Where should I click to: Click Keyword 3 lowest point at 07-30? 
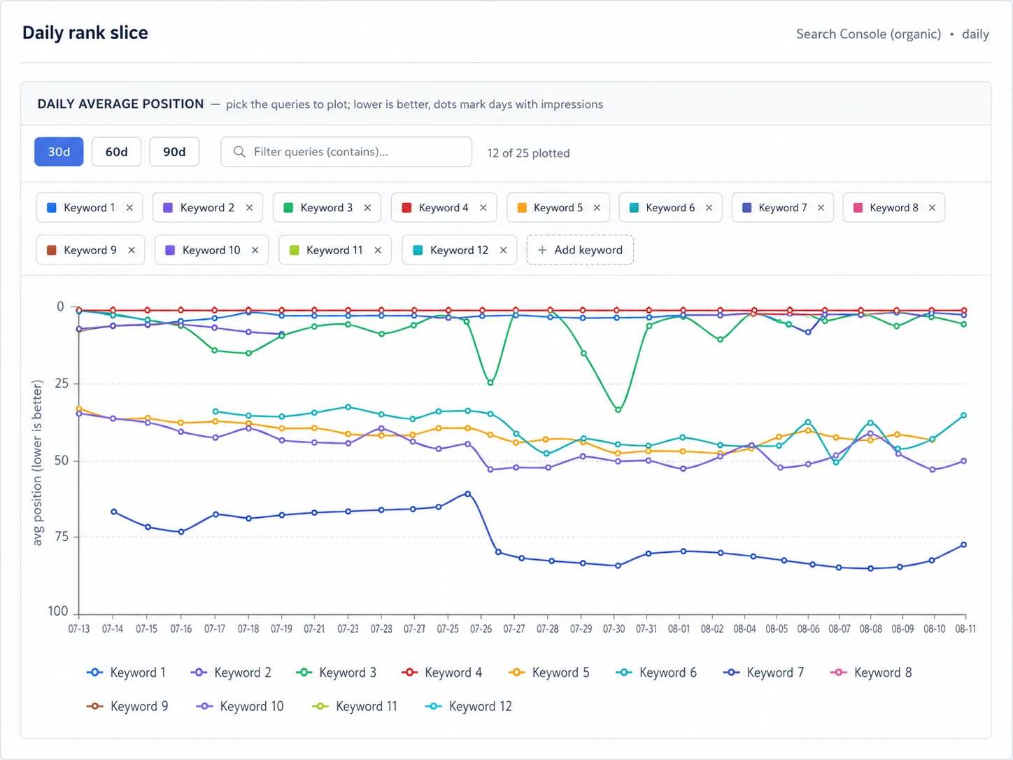(x=618, y=409)
